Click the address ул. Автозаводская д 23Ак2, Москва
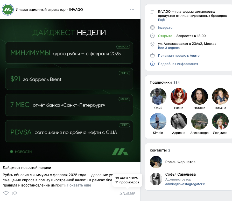The image size is (232, 201). click(187, 44)
